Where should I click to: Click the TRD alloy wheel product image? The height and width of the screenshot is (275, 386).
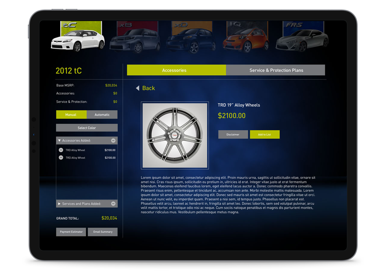point(175,135)
